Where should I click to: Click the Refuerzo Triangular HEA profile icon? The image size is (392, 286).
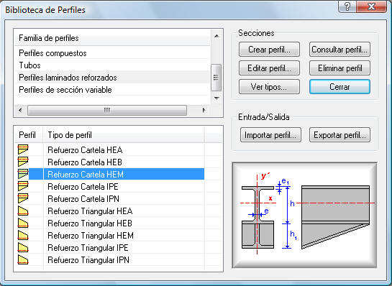23,211
